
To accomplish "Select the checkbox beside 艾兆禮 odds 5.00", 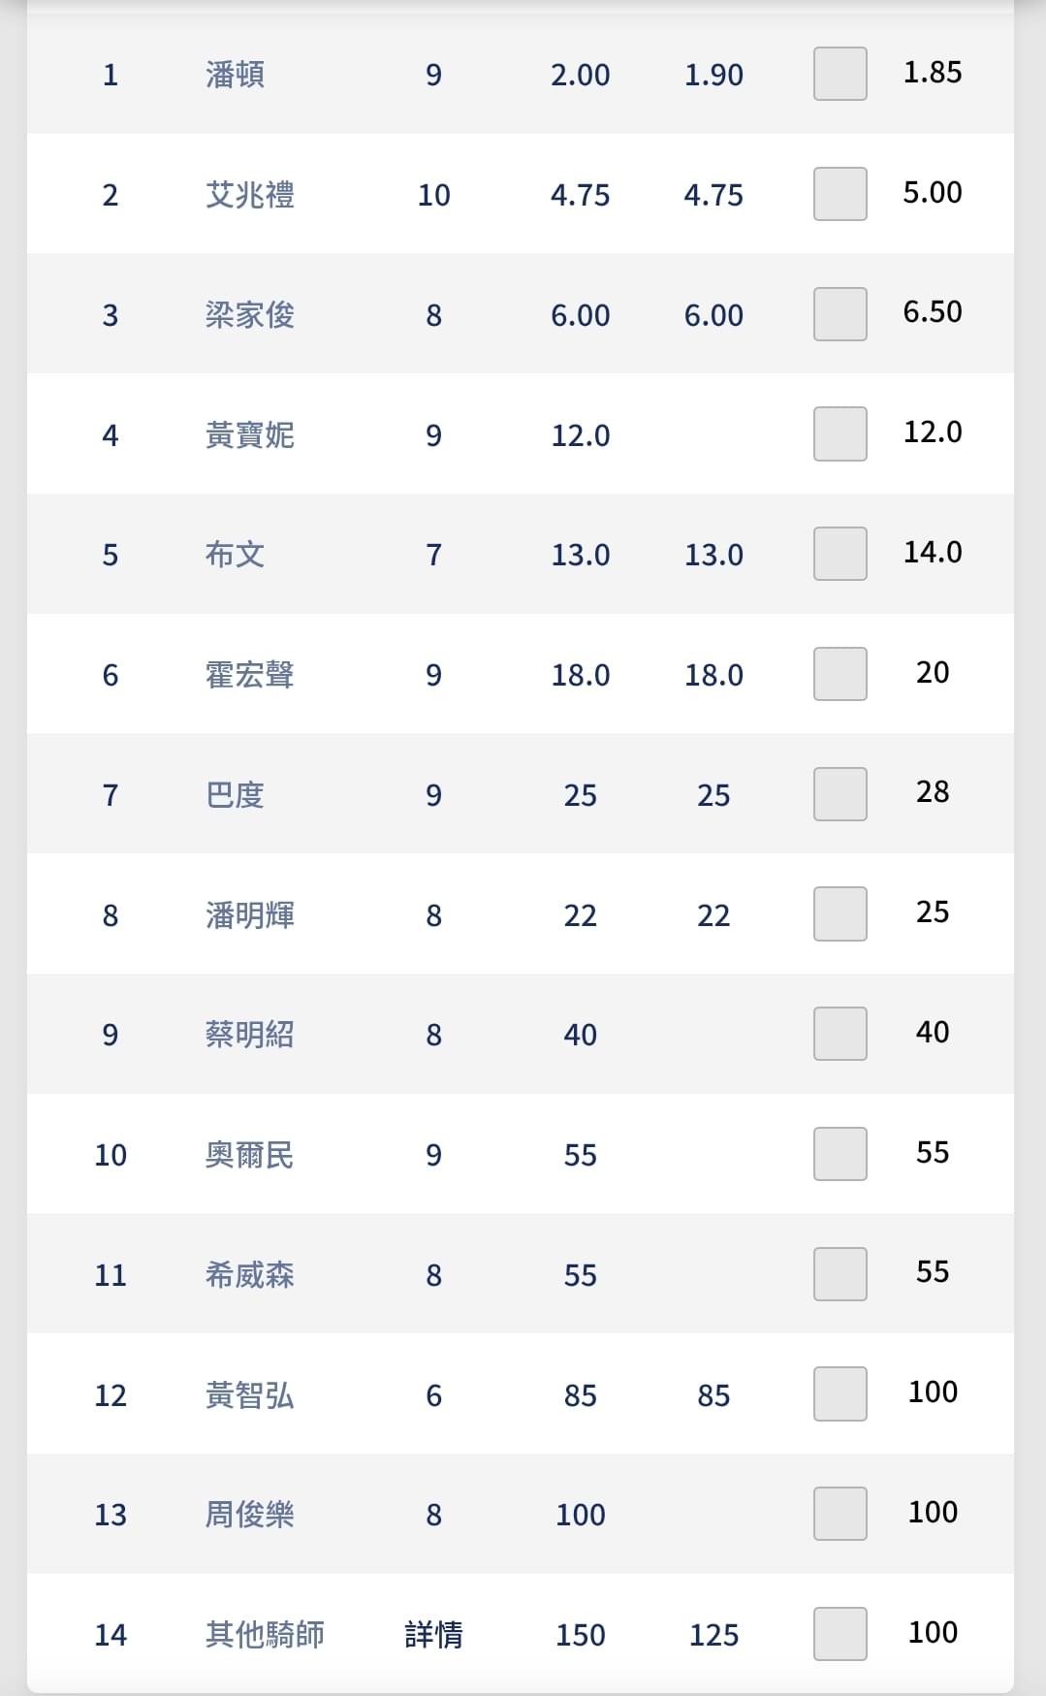I will click(840, 194).
